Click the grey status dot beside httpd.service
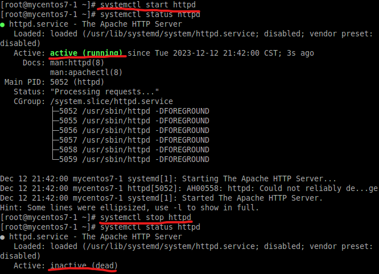 point(2,237)
